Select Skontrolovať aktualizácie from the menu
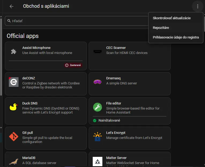The height and width of the screenshot is (167, 205). click(x=176, y=18)
